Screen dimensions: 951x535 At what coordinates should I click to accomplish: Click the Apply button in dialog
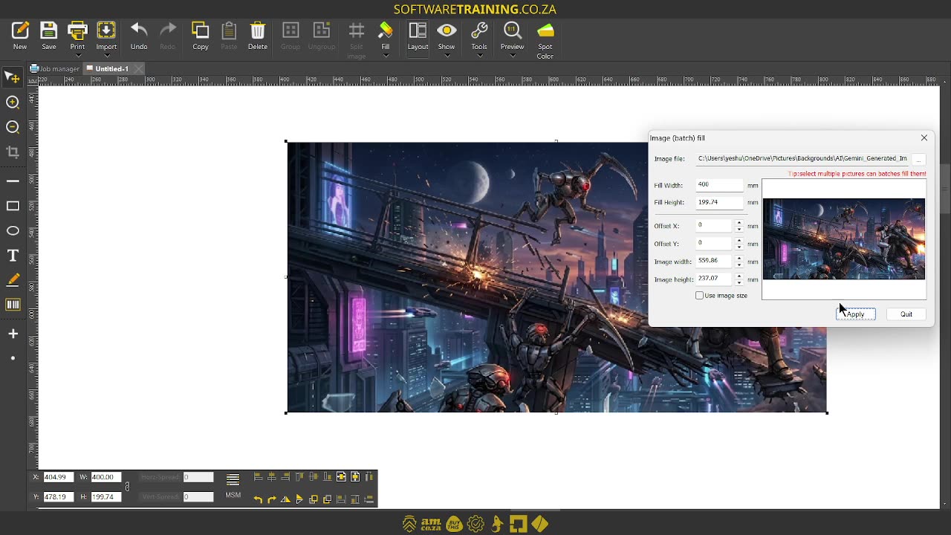coord(856,314)
